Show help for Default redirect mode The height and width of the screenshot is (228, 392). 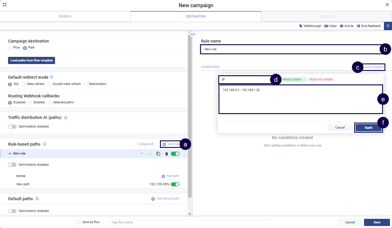(x=52, y=77)
